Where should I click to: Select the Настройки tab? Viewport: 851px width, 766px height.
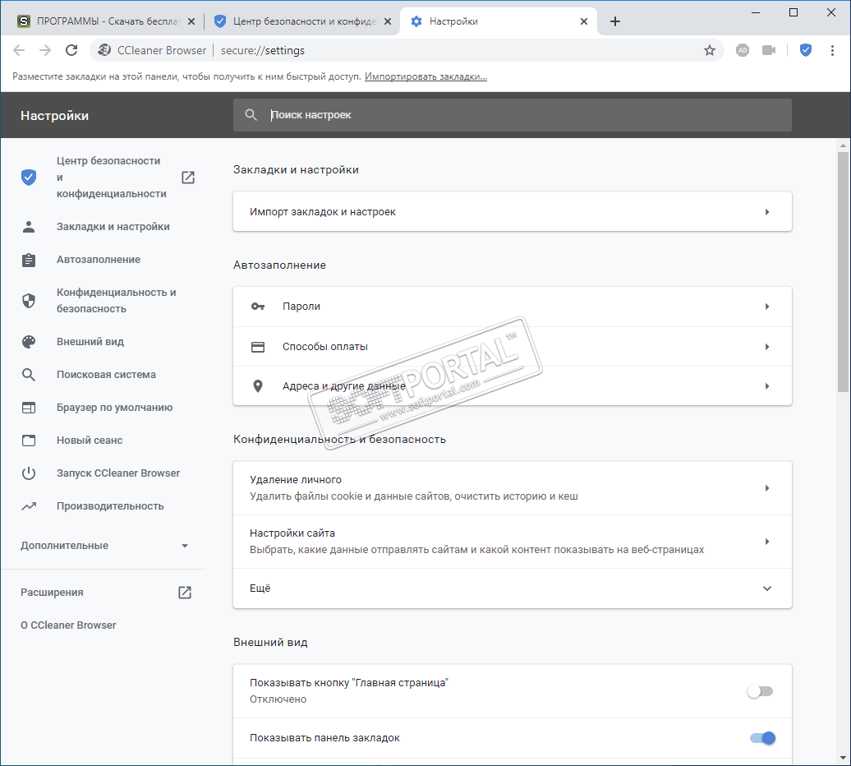499,21
